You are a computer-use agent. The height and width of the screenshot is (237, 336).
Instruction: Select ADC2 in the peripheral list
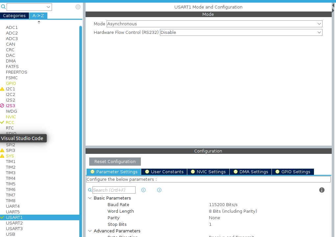tap(12, 33)
